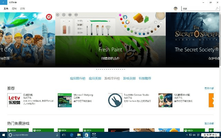Viewport: 221px width, 138px height.
Task: Open the TouchMe Gesture Studio icon
Action: click(115, 100)
